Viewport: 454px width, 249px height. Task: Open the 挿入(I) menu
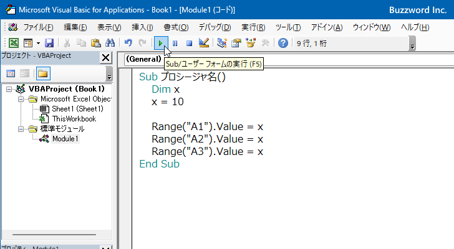click(x=142, y=27)
